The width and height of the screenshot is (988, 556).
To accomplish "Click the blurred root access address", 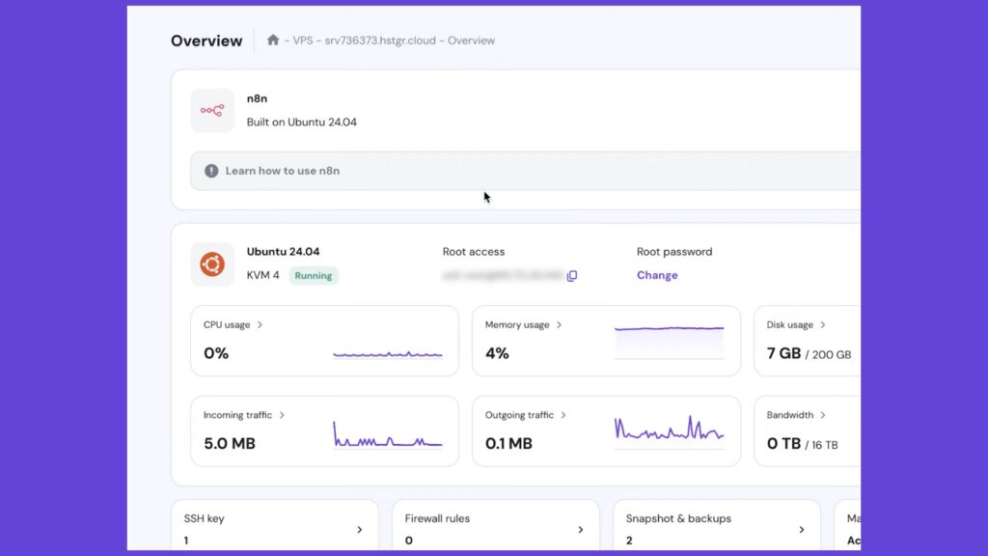I will point(502,275).
